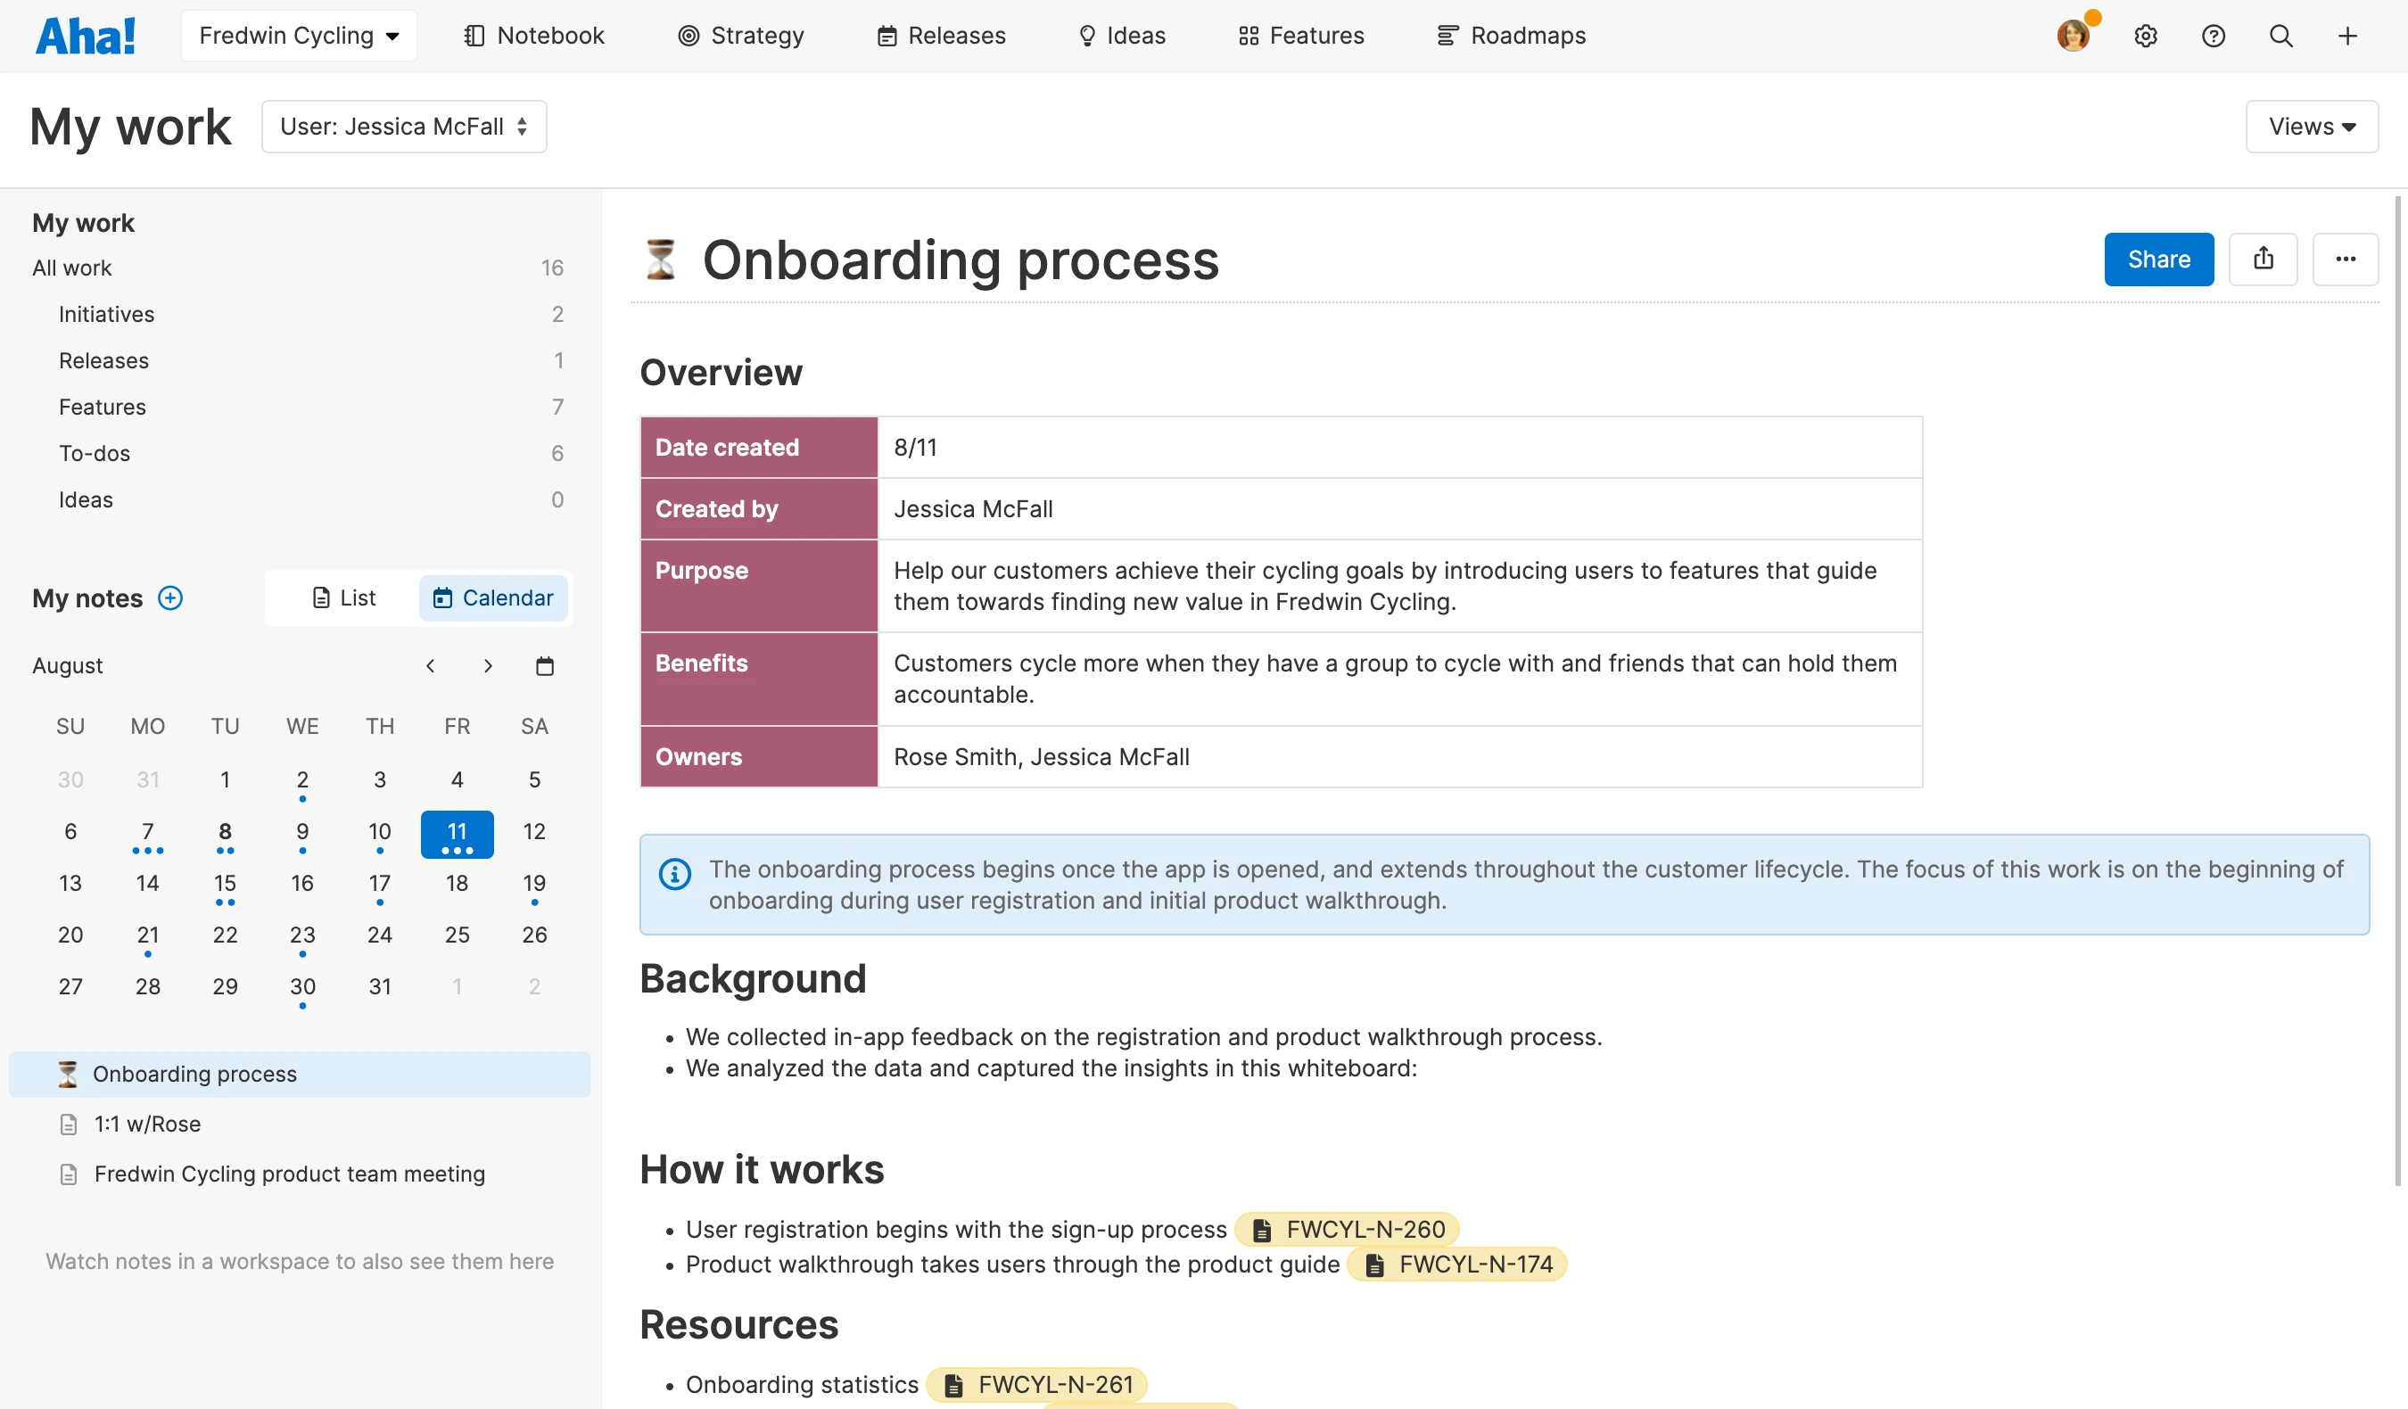Click the plus icon in top bar
The width and height of the screenshot is (2408, 1409).
(2346, 37)
